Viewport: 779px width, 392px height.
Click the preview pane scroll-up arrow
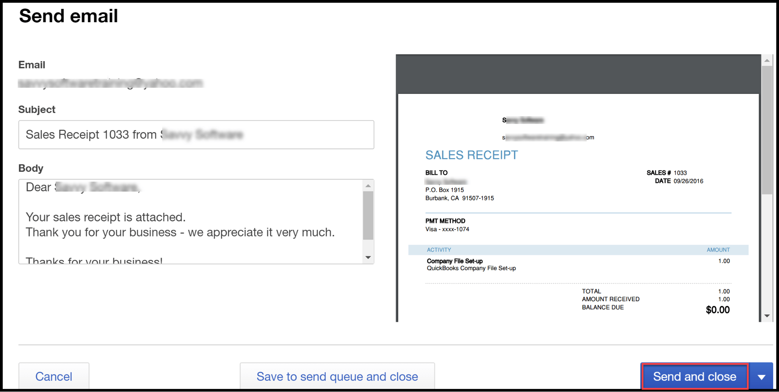(767, 60)
